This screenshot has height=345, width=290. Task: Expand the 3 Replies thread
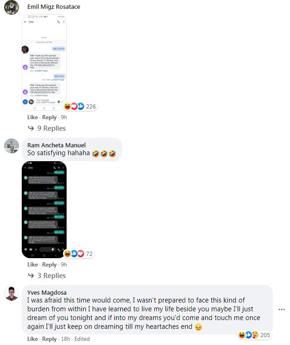[x=51, y=275]
